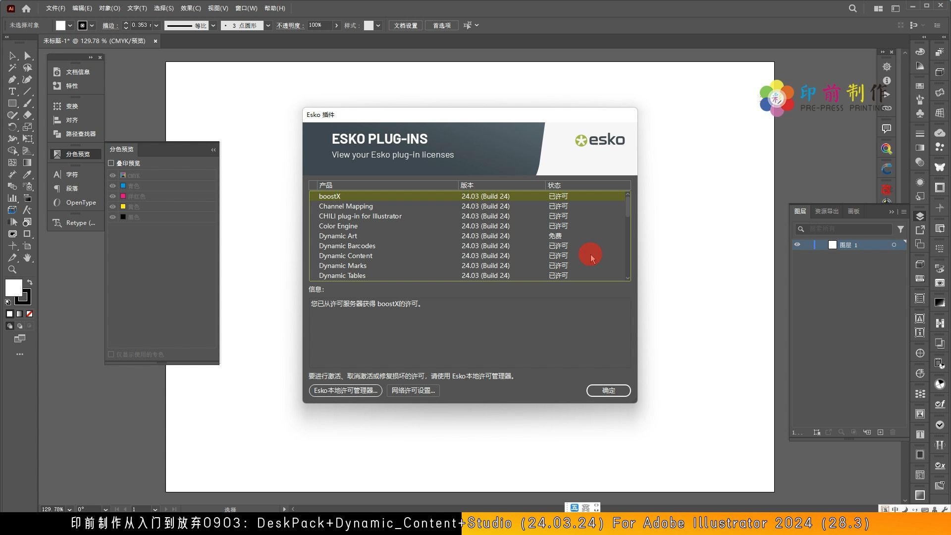Open graphic style dropdown
Viewport: 951px width, 535px height.
pos(378,25)
